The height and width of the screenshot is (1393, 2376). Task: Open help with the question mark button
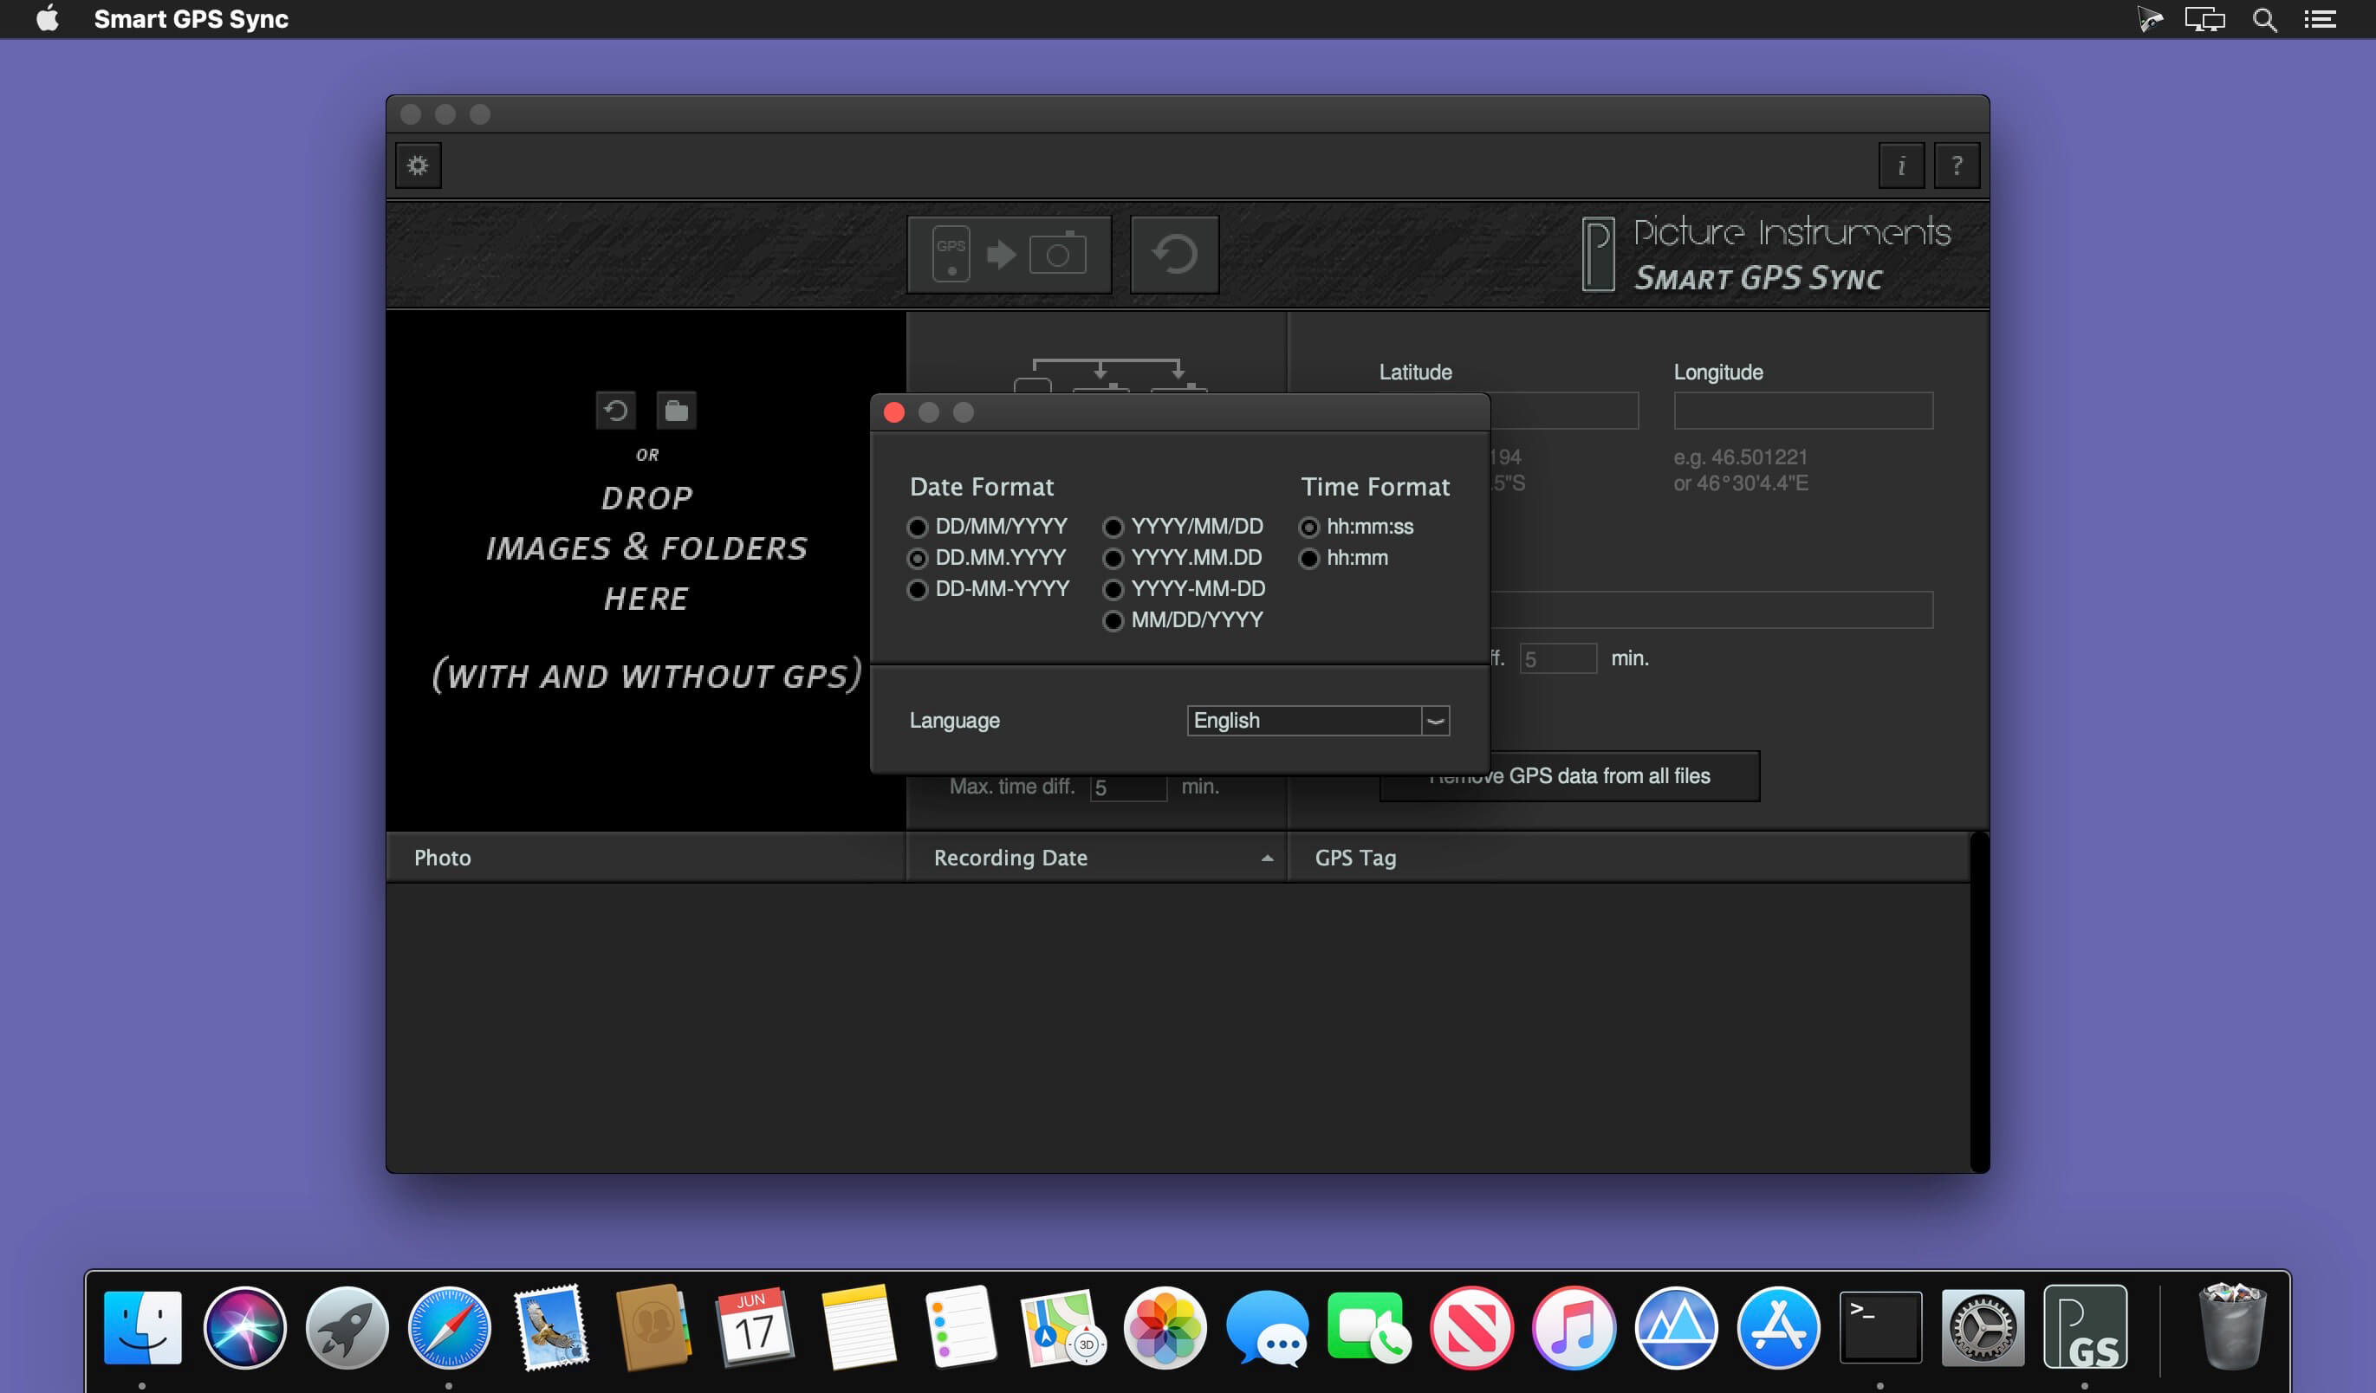pyautogui.click(x=1957, y=165)
